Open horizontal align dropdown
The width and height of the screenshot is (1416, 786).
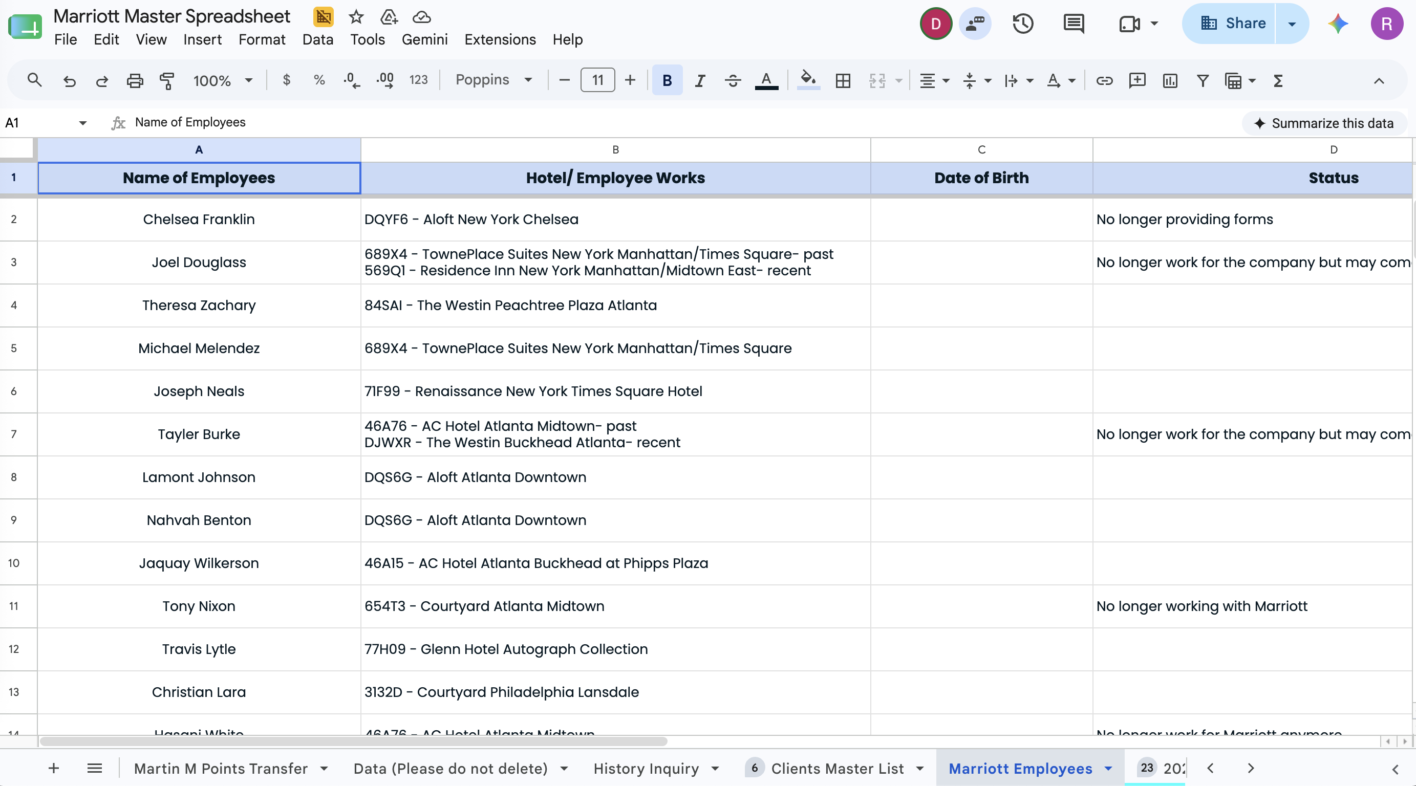pyautogui.click(x=934, y=81)
